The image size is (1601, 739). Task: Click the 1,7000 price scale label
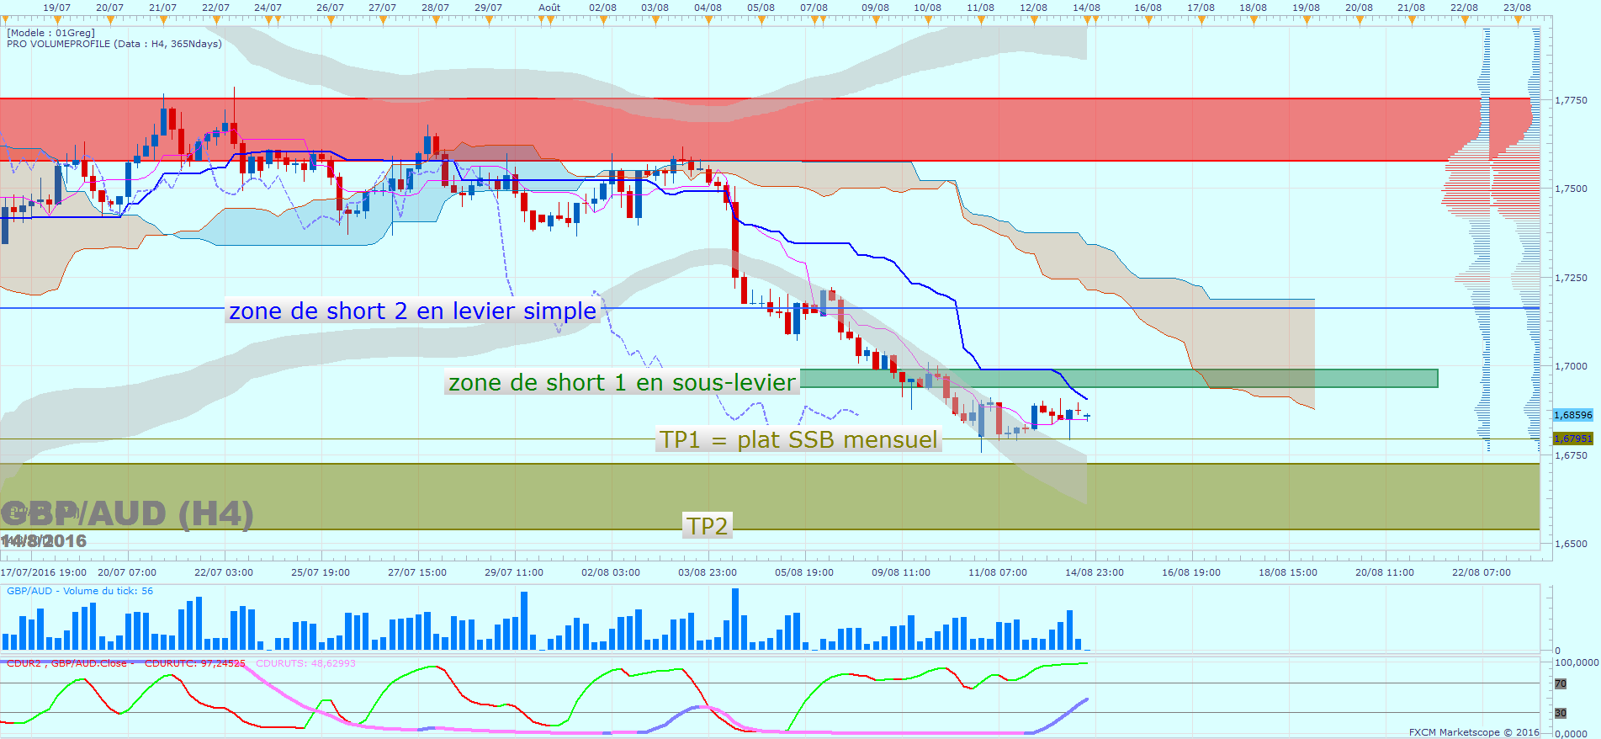(x=1571, y=366)
